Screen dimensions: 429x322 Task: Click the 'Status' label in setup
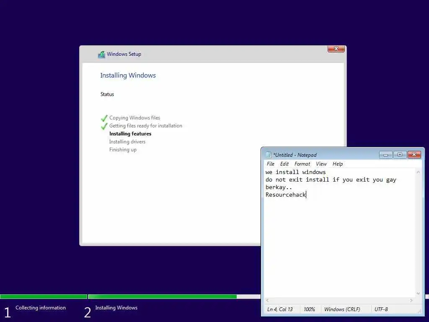[107, 94]
